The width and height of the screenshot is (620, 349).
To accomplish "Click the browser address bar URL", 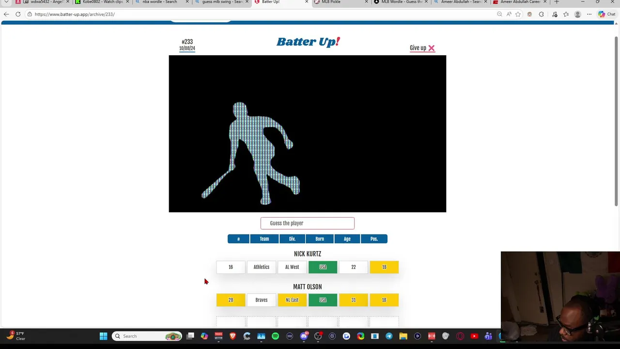I will (75, 14).
